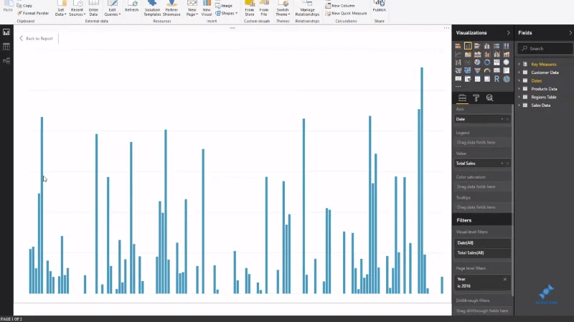Open the Fields tab of visualization pane

tap(462, 98)
